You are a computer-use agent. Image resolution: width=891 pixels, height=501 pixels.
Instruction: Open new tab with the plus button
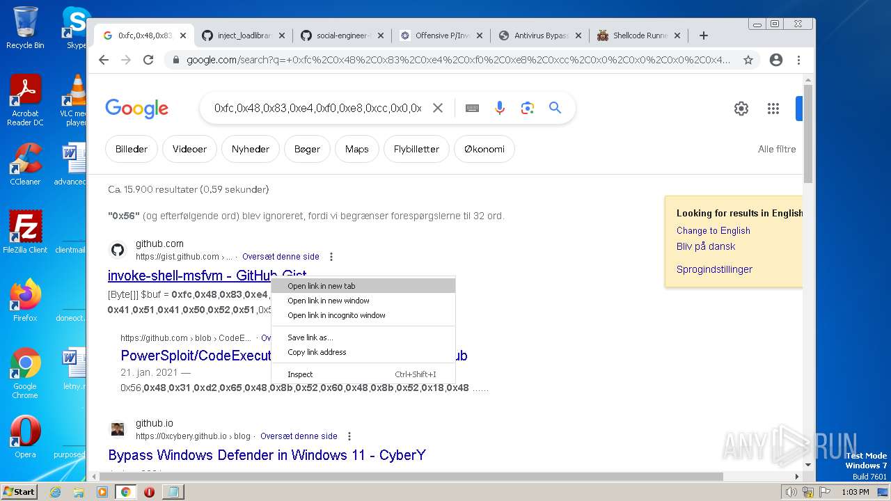coord(704,35)
